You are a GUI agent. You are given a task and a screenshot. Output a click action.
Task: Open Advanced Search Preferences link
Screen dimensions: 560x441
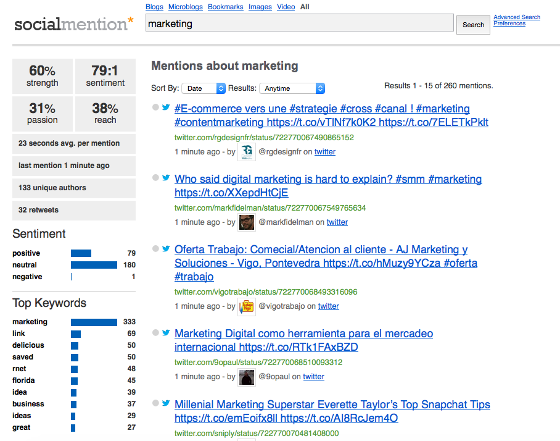tap(517, 20)
